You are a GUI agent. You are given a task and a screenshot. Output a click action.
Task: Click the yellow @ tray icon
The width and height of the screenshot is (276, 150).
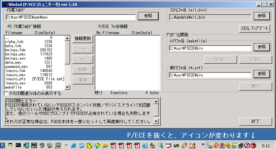[228, 146]
